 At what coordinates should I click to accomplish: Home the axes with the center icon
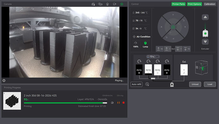coord(173,27)
